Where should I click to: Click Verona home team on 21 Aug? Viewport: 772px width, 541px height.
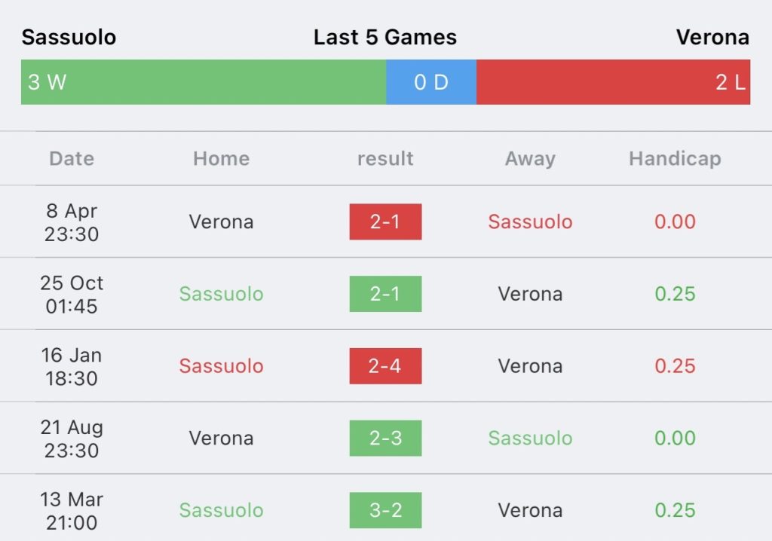(221, 438)
